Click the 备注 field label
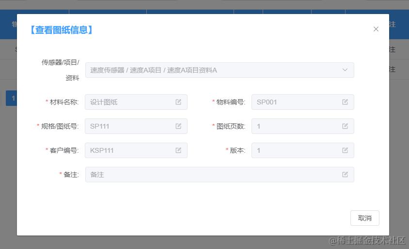 71,175
